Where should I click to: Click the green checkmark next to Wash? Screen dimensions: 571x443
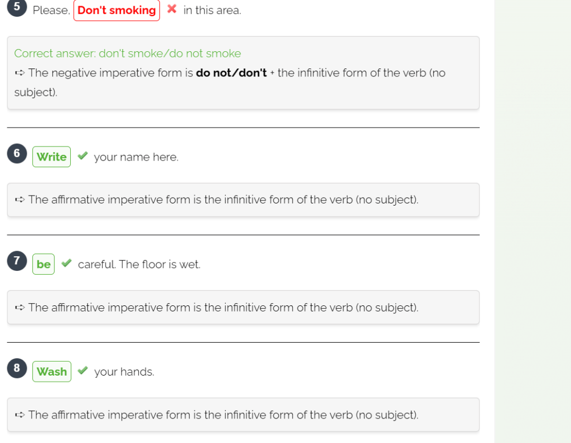[x=83, y=370]
